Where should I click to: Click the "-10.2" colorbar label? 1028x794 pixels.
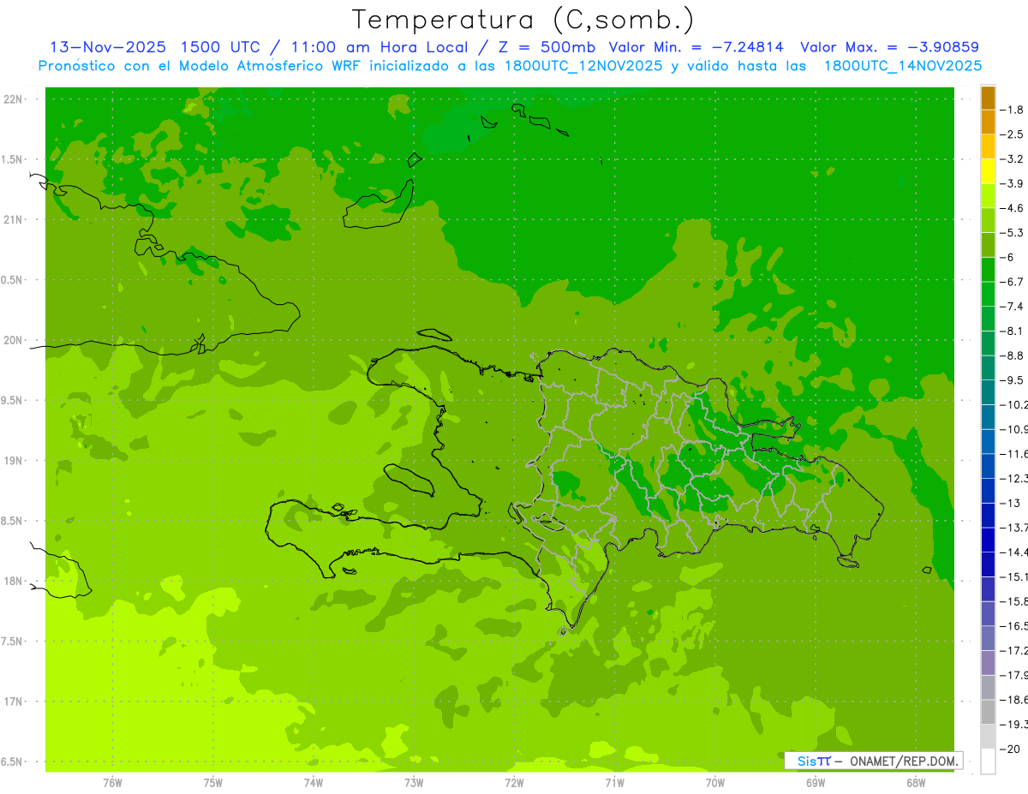[1013, 404]
